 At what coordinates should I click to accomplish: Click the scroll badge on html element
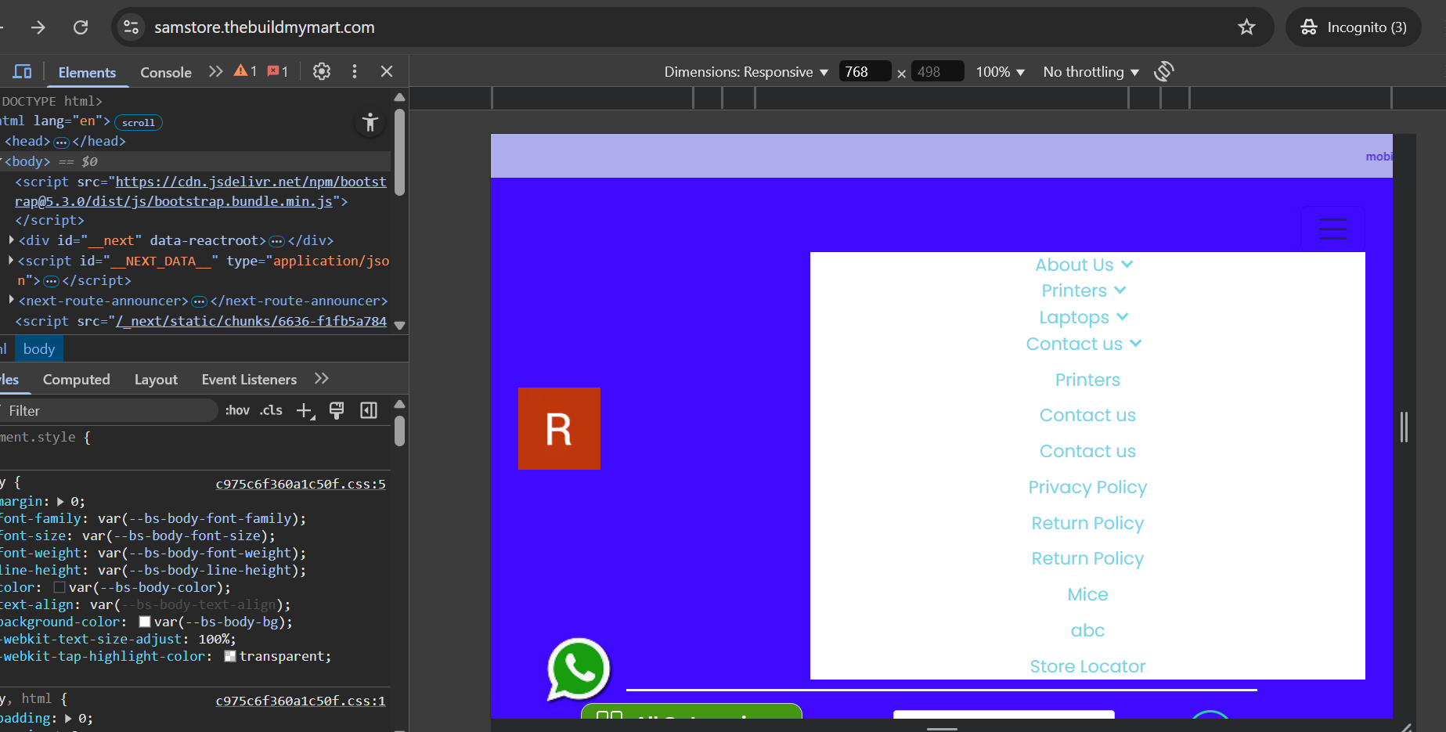(x=139, y=122)
